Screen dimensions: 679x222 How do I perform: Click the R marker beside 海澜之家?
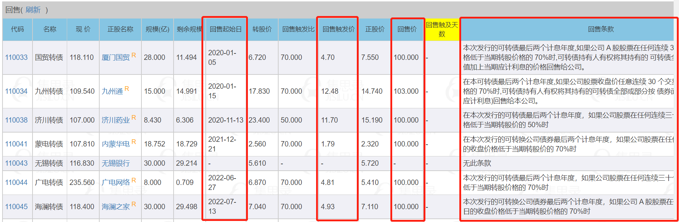134,204
